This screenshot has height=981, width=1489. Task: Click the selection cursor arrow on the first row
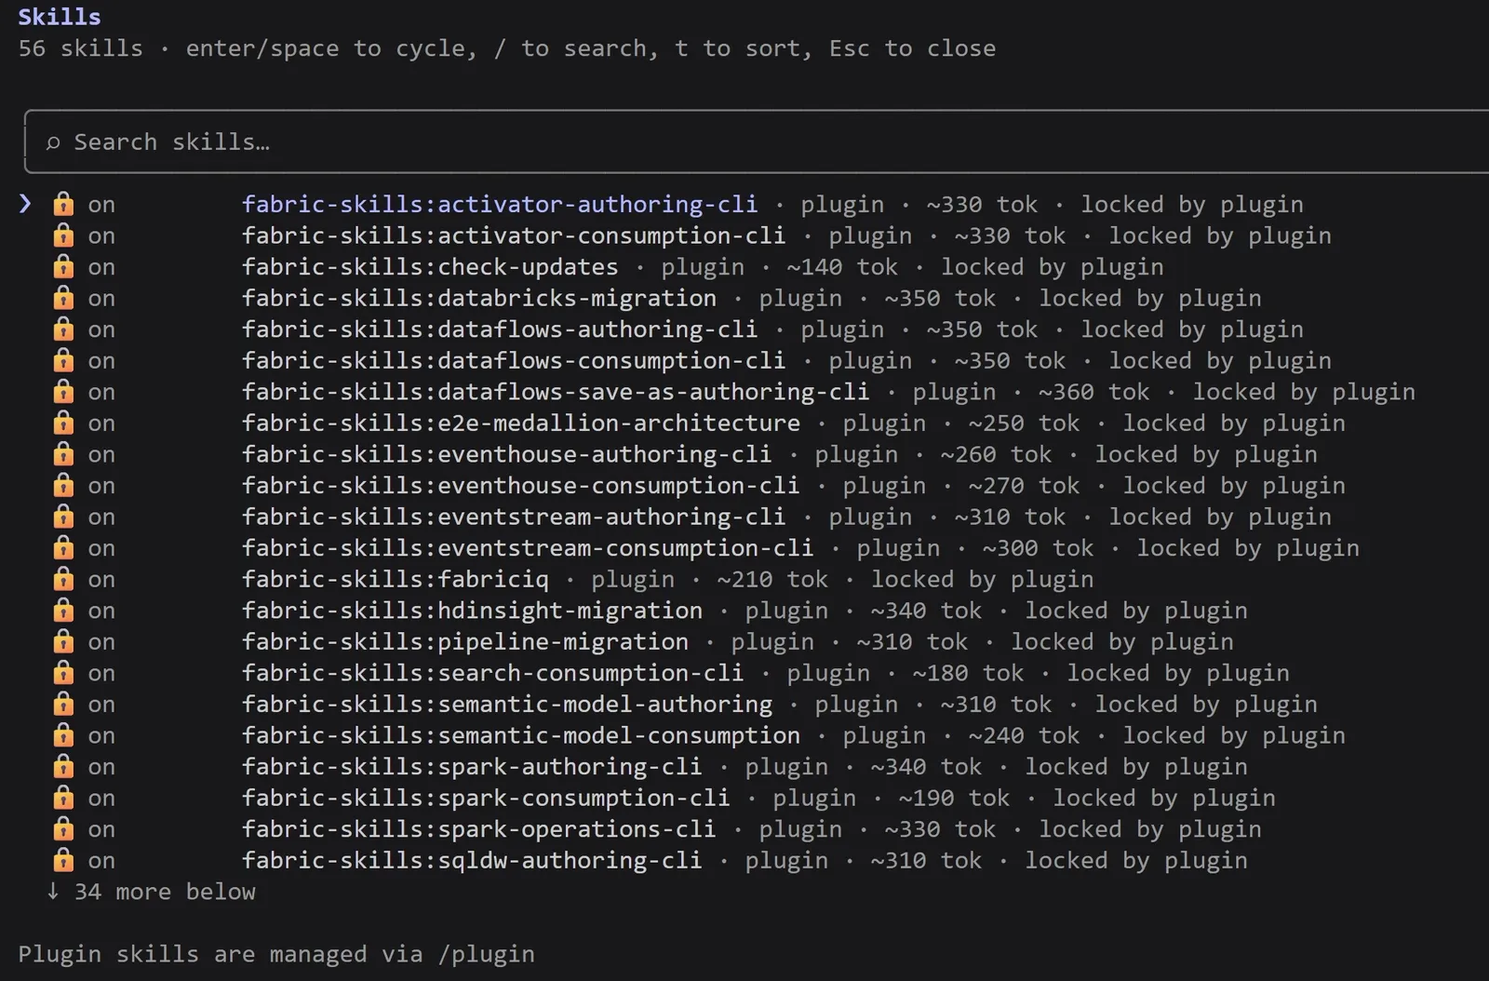tap(25, 204)
